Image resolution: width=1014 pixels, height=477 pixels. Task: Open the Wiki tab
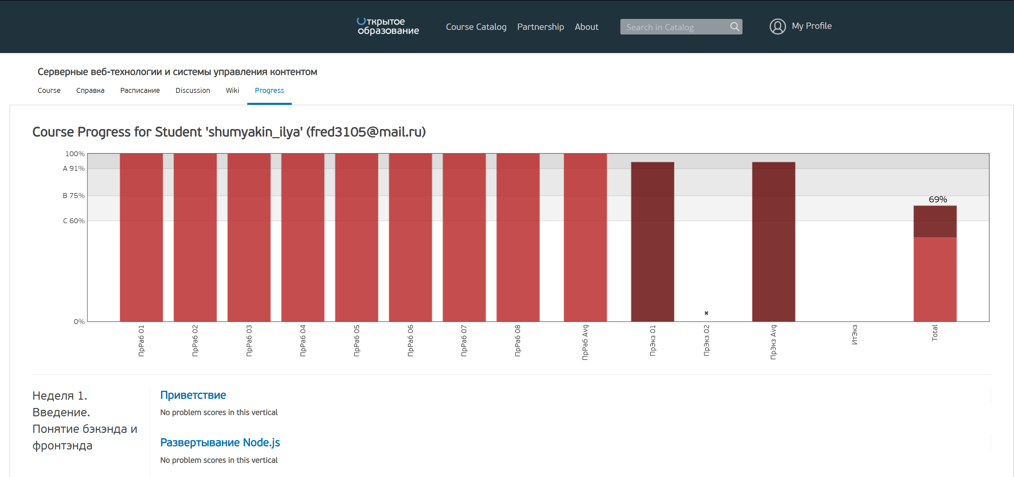232,91
